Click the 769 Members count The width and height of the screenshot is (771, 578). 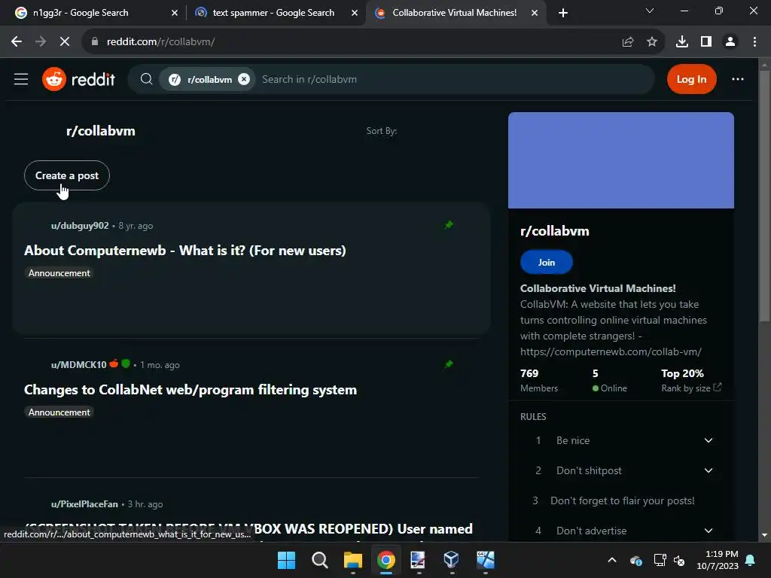point(539,380)
